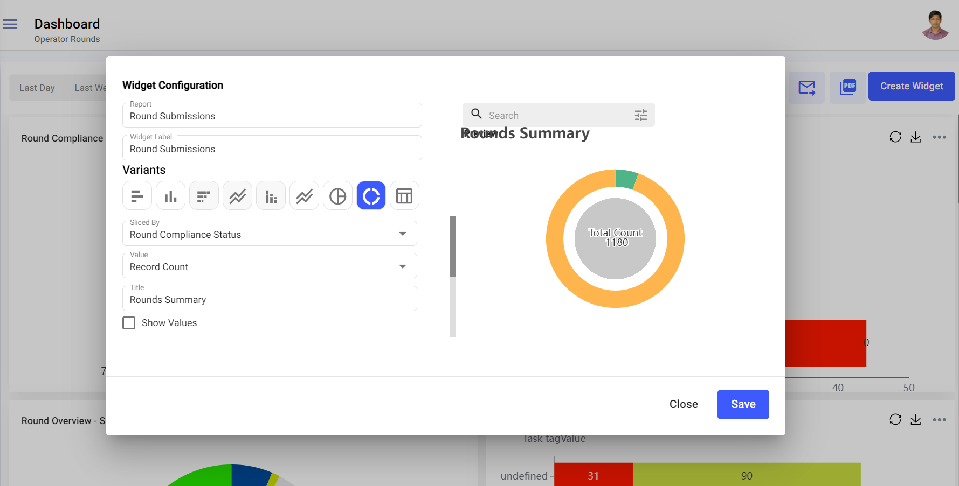Open the Value dropdown

[402, 267]
